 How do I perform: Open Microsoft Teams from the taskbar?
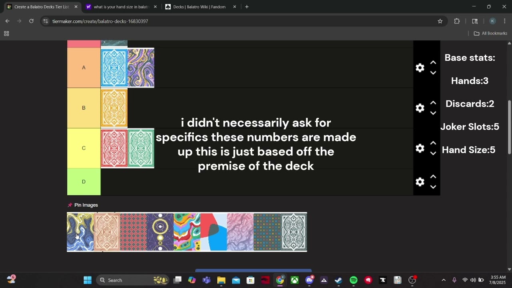click(206, 280)
